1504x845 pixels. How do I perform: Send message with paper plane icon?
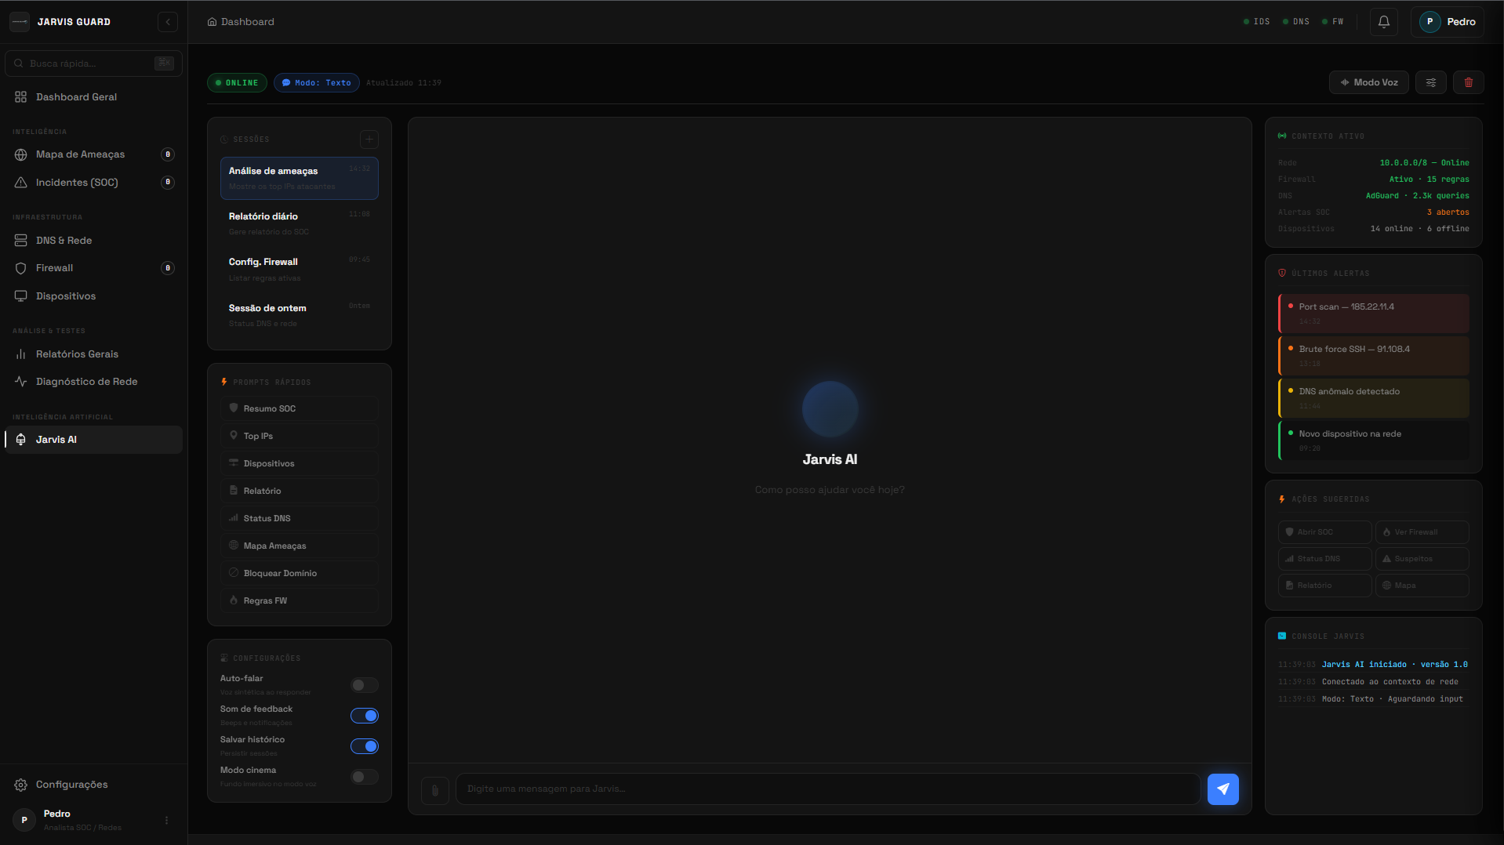1222,789
